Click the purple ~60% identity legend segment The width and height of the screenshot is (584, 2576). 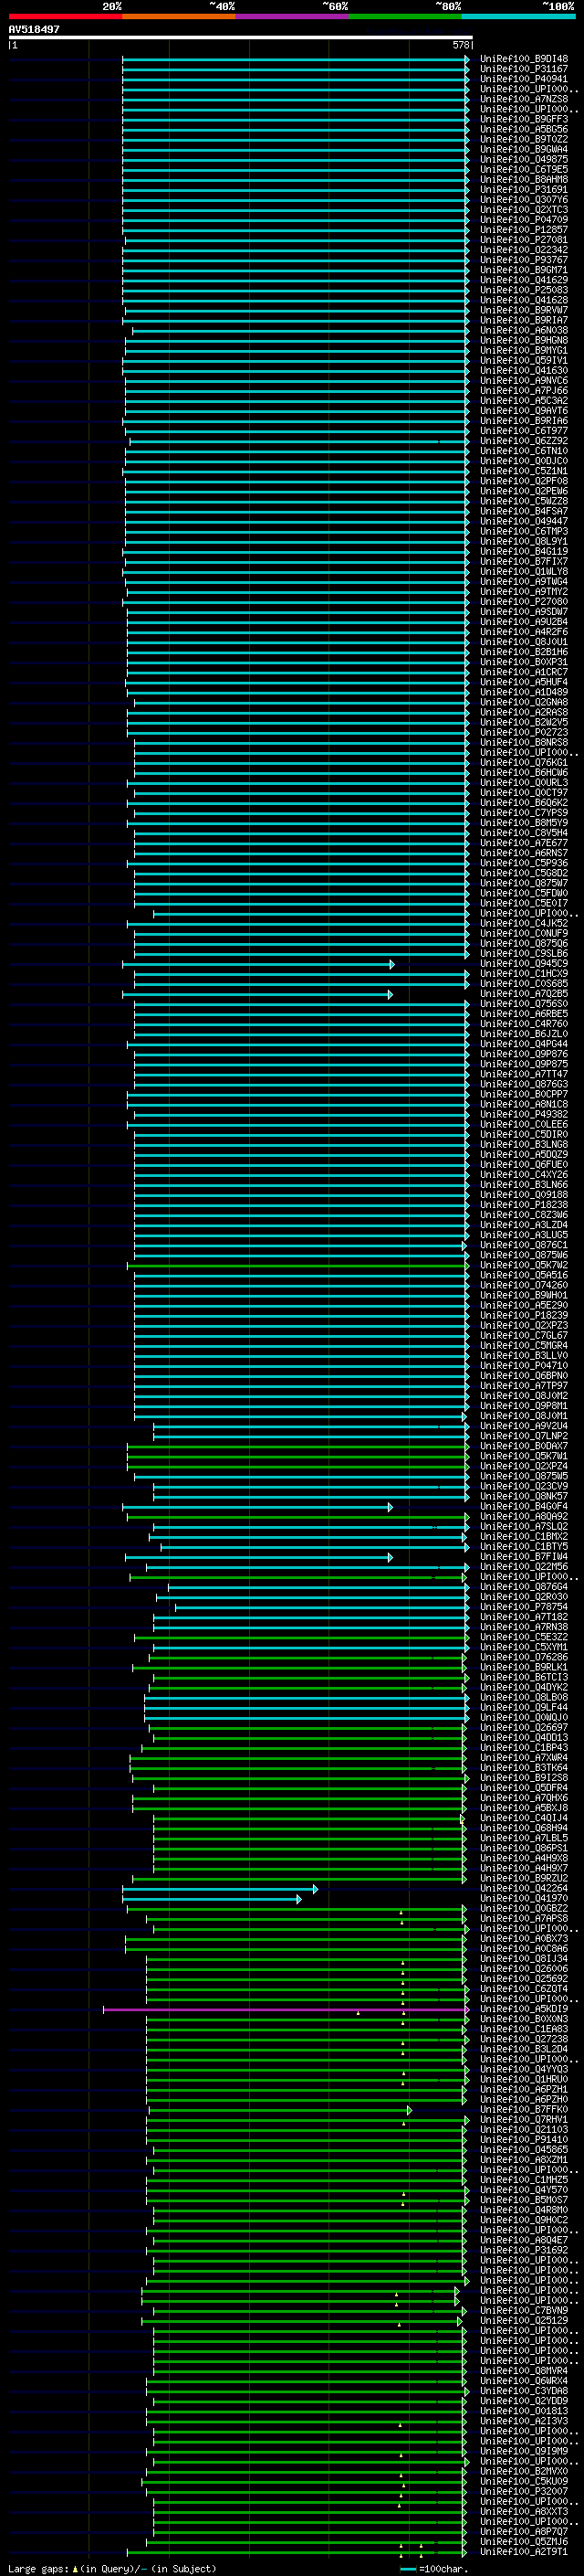293,16
